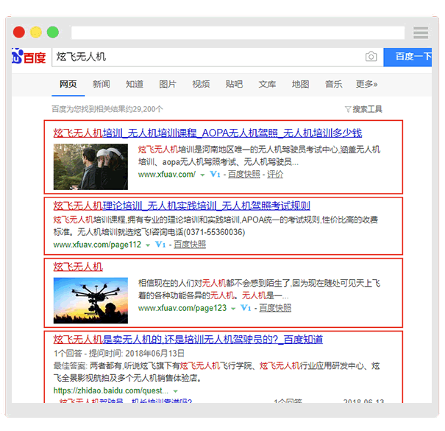Click the V1 badge next to www.xfuav.com/
The height and width of the screenshot is (431, 445).
215,175
